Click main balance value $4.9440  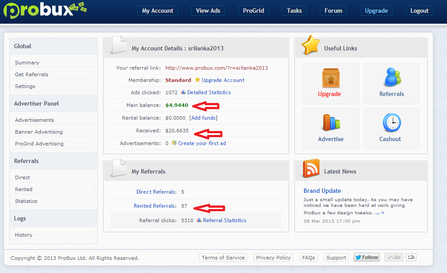[x=177, y=105]
